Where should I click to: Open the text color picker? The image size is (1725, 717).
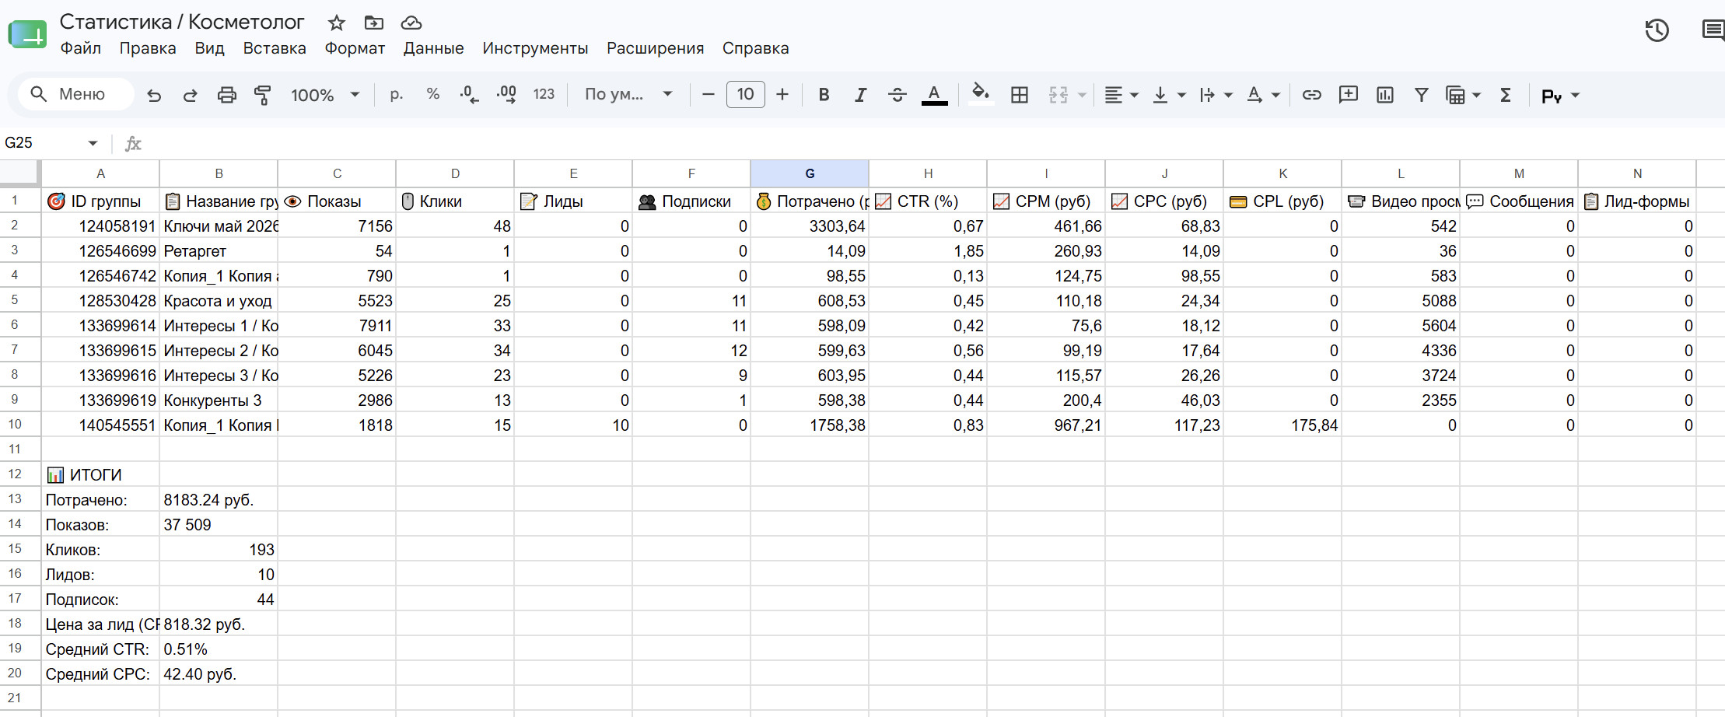[934, 95]
